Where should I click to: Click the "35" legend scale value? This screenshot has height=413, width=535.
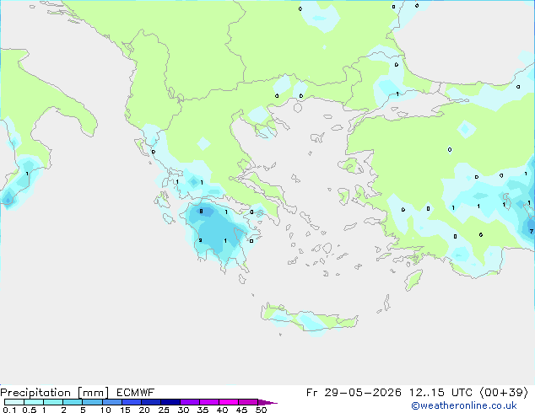tap(203, 410)
